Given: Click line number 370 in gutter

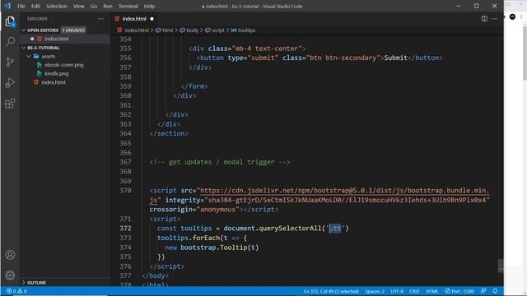Looking at the screenshot, I should click(x=125, y=191).
